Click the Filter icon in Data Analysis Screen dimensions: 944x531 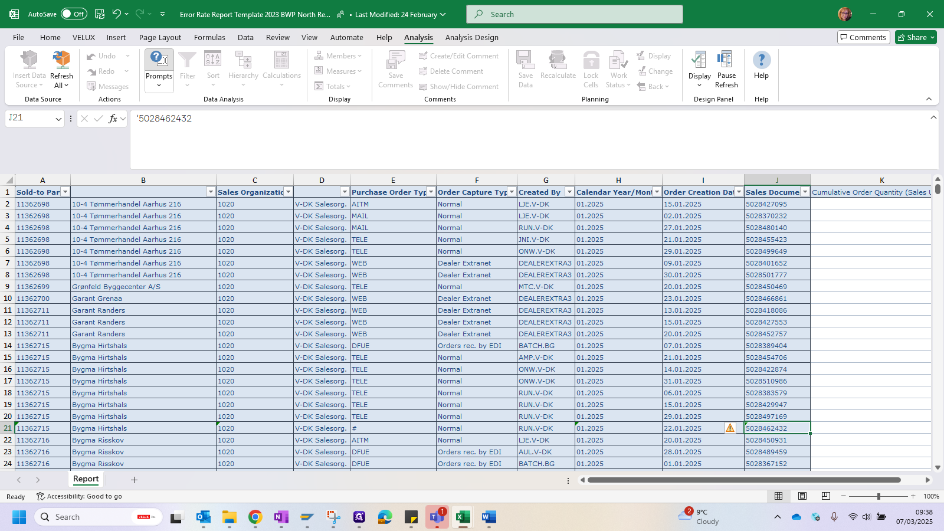[x=187, y=60]
